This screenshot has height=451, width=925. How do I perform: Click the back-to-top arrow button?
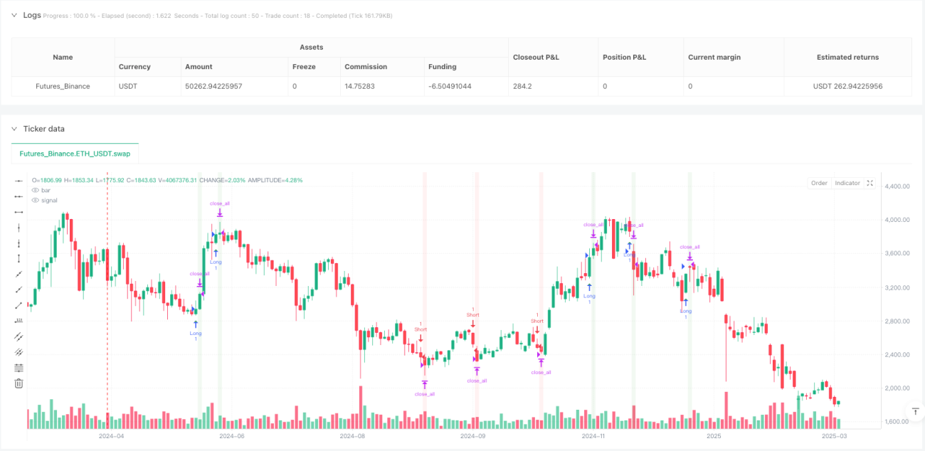point(915,412)
